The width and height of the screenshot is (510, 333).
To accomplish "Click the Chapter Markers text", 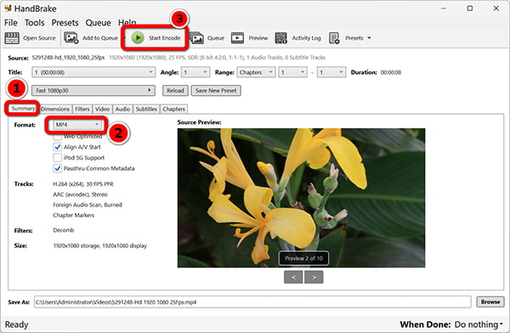I will coord(73,215).
